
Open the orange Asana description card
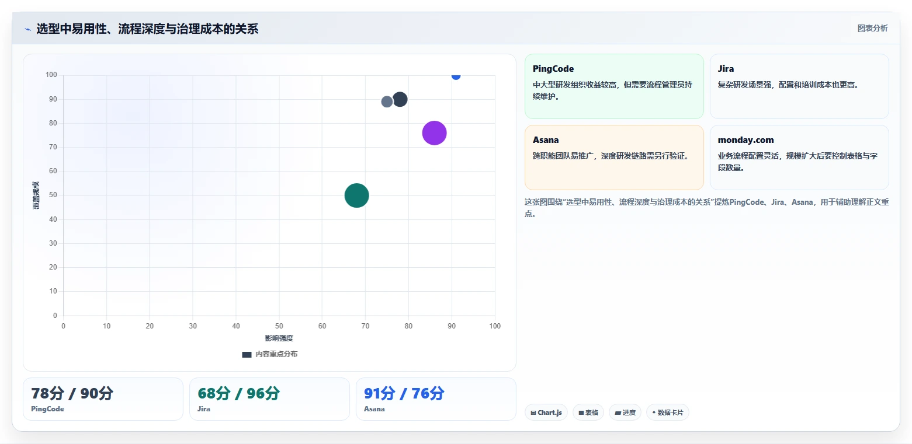[614, 158]
